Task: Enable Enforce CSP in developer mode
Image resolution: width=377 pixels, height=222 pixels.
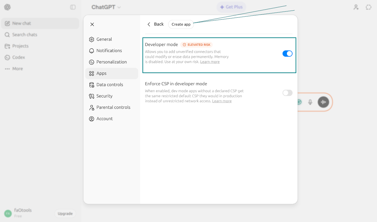Action: [287, 93]
